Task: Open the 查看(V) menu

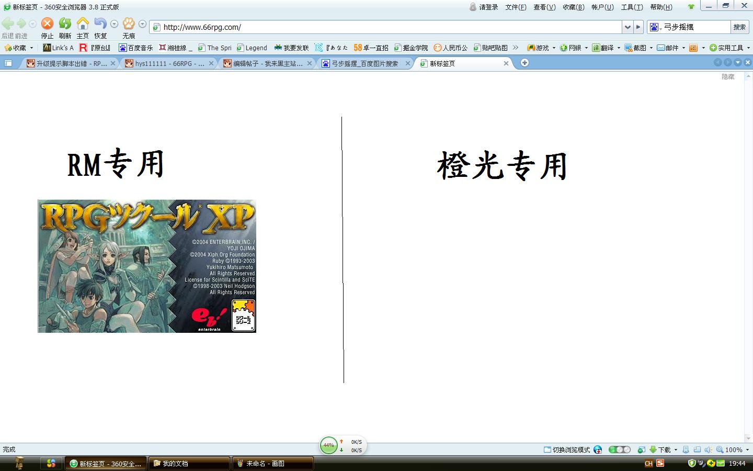Action: [x=544, y=7]
